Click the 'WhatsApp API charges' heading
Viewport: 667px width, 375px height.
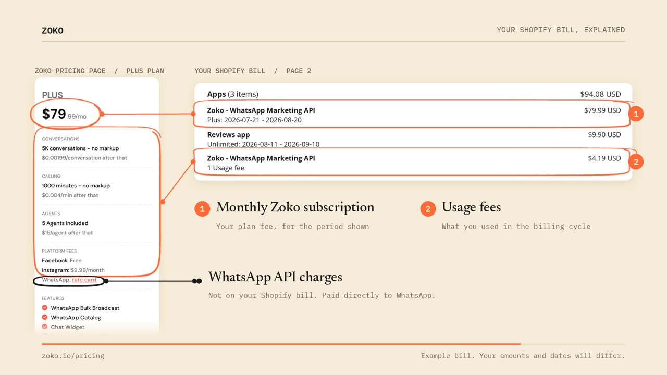coord(275,277)
